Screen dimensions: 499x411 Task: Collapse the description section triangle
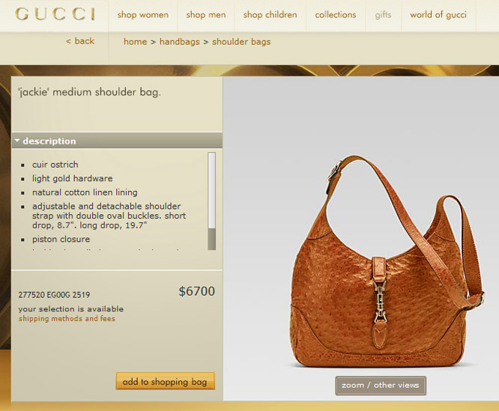pos(17,141)
